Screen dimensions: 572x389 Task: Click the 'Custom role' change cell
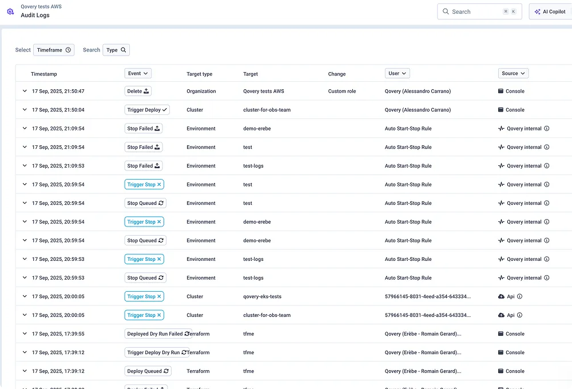[342, 91]
